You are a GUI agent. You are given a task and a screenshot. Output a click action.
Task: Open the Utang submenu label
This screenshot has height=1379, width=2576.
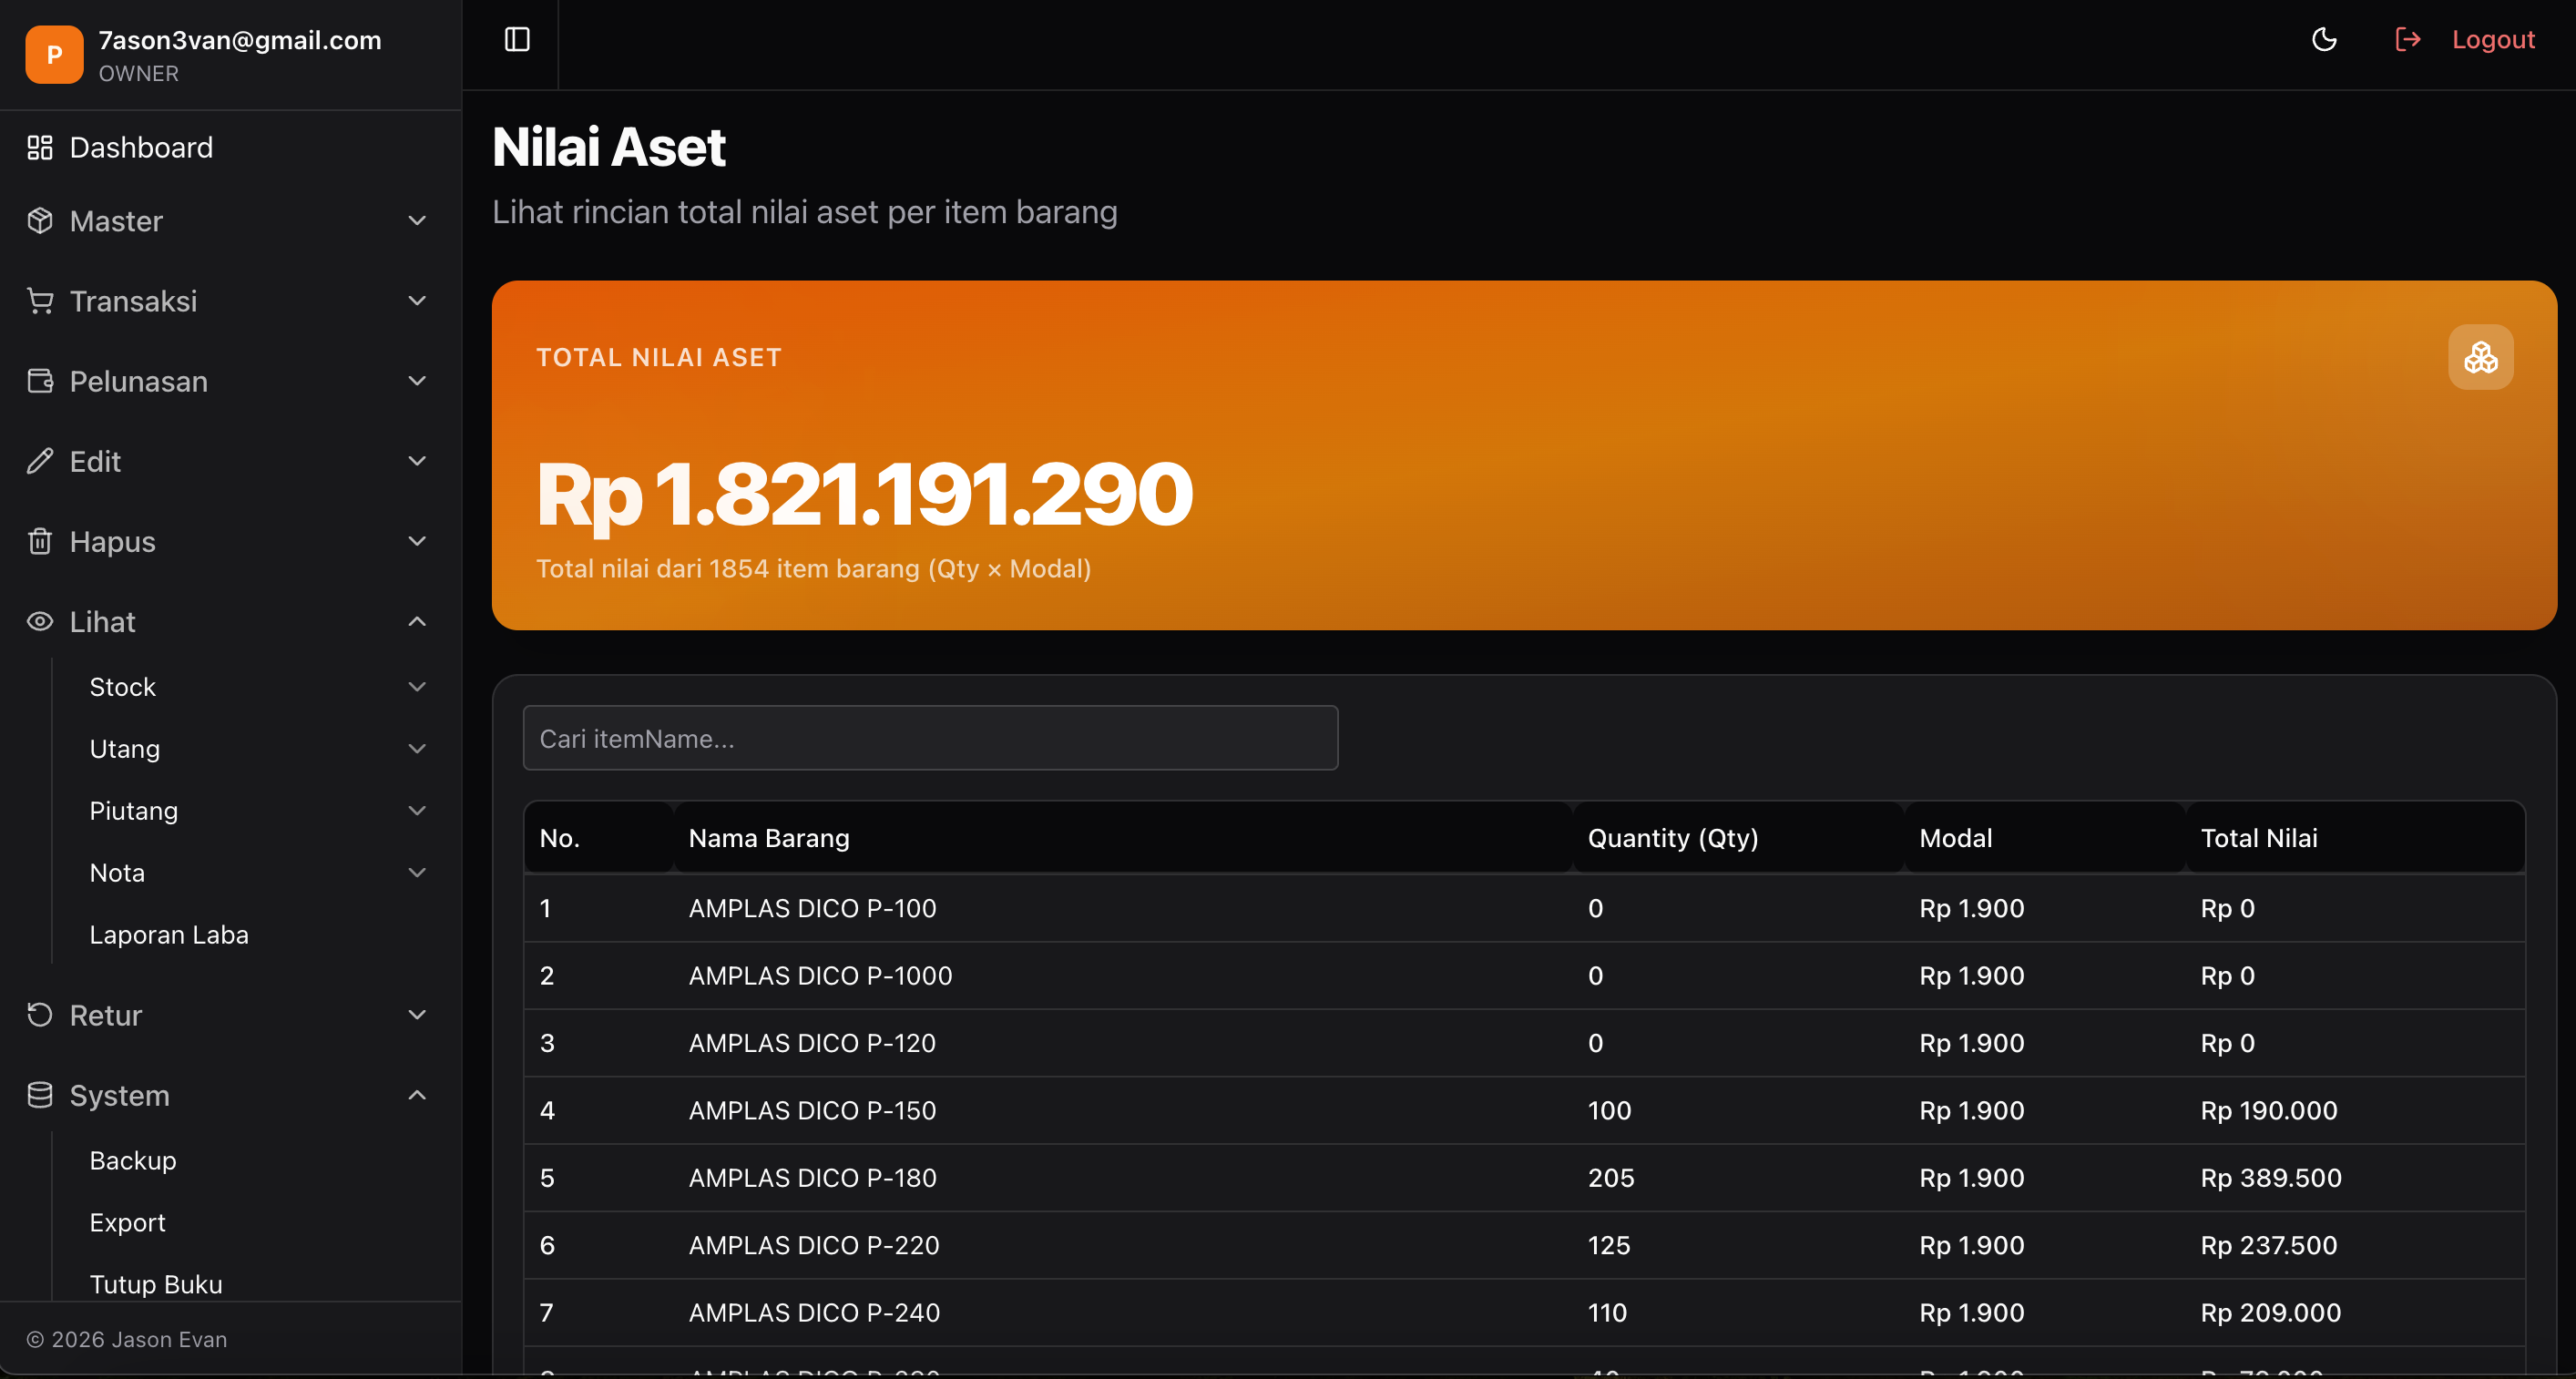(x=125, y=749)
